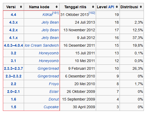Image resolution: width=146 pixels, height=113 pixels.
Task: Click the 26,3% distribution value
Action: click(x=138, y=68)
